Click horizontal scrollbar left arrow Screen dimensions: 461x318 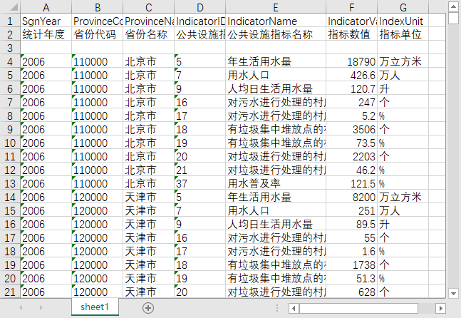294,308
